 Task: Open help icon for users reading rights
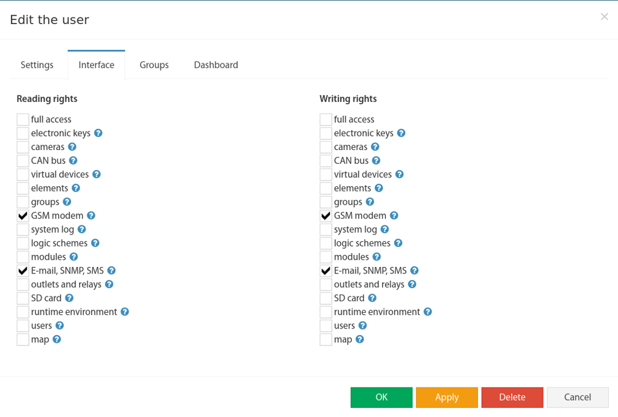60,326
